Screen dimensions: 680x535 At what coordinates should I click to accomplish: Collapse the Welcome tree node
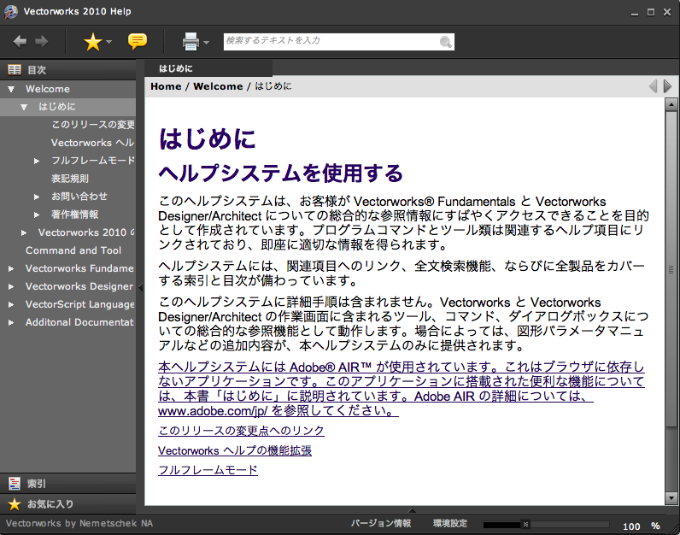click(11, 89)
